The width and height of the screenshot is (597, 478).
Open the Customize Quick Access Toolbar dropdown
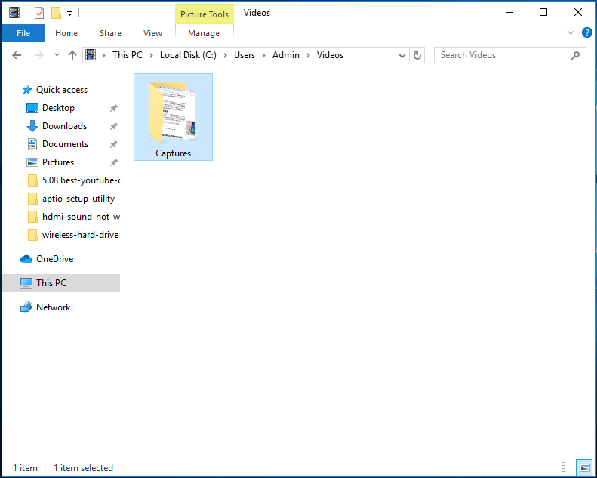(69, 13)
